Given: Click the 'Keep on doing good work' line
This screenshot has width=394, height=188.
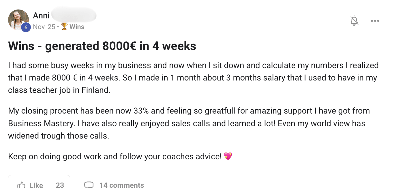Looking at the screenshot, I should click(115, 156).
